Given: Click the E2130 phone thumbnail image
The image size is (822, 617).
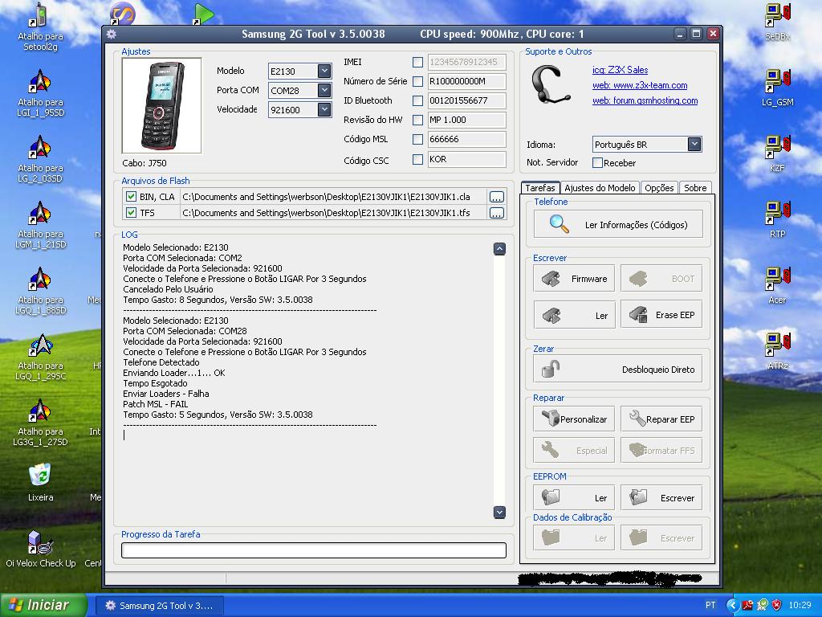Looking at the screenshot, I should click(161, 105).
